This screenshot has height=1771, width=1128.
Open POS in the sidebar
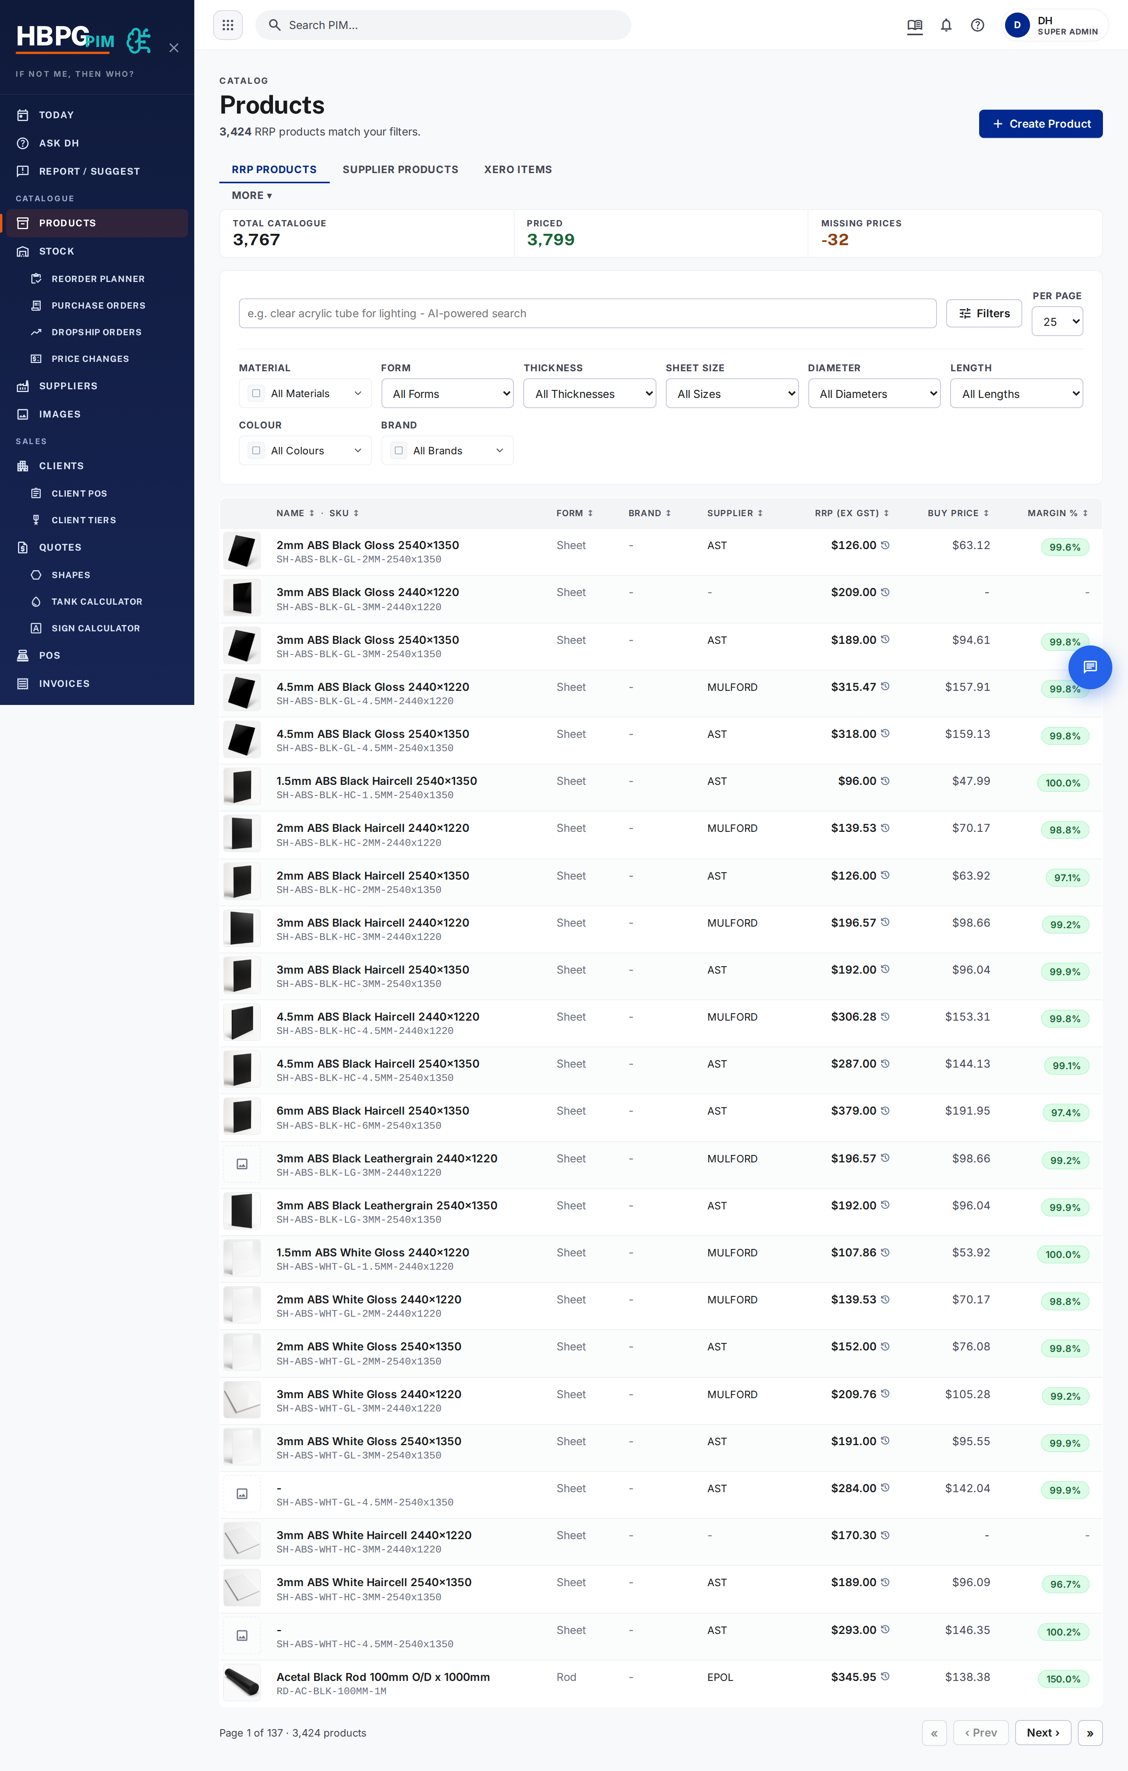(97, 655)
